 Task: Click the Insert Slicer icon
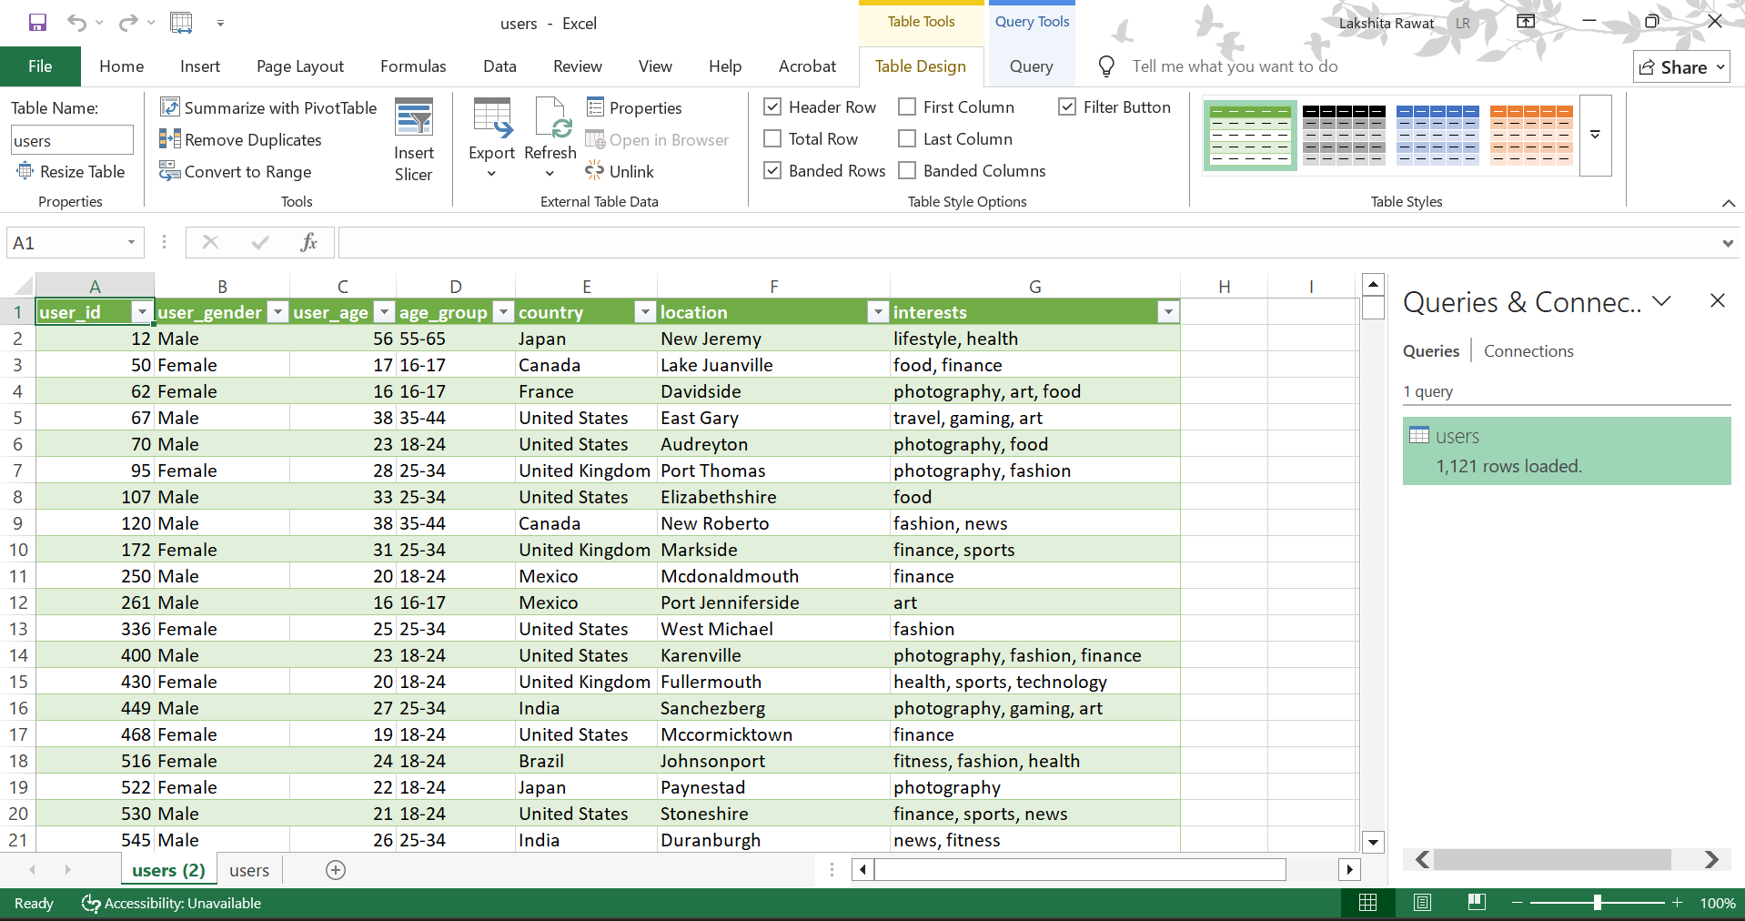tap(414, 118)
